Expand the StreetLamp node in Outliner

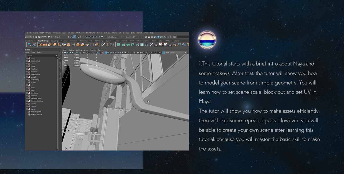[27, 93]
